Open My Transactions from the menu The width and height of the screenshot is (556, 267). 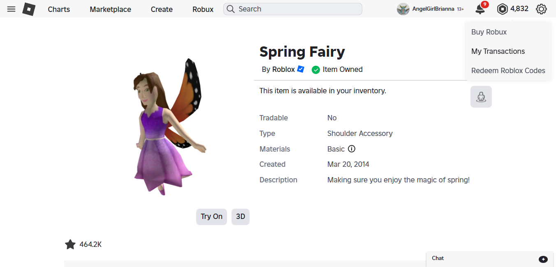click(498, 51)
